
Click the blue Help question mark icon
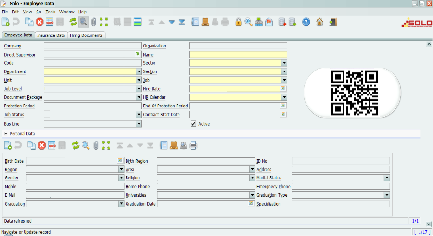tap(306, 22)
